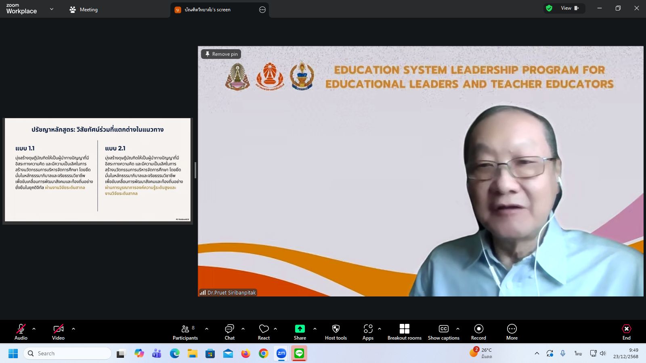
Task: Open the Chat panel
Action: pyautogui.click(x=229, y=332)
